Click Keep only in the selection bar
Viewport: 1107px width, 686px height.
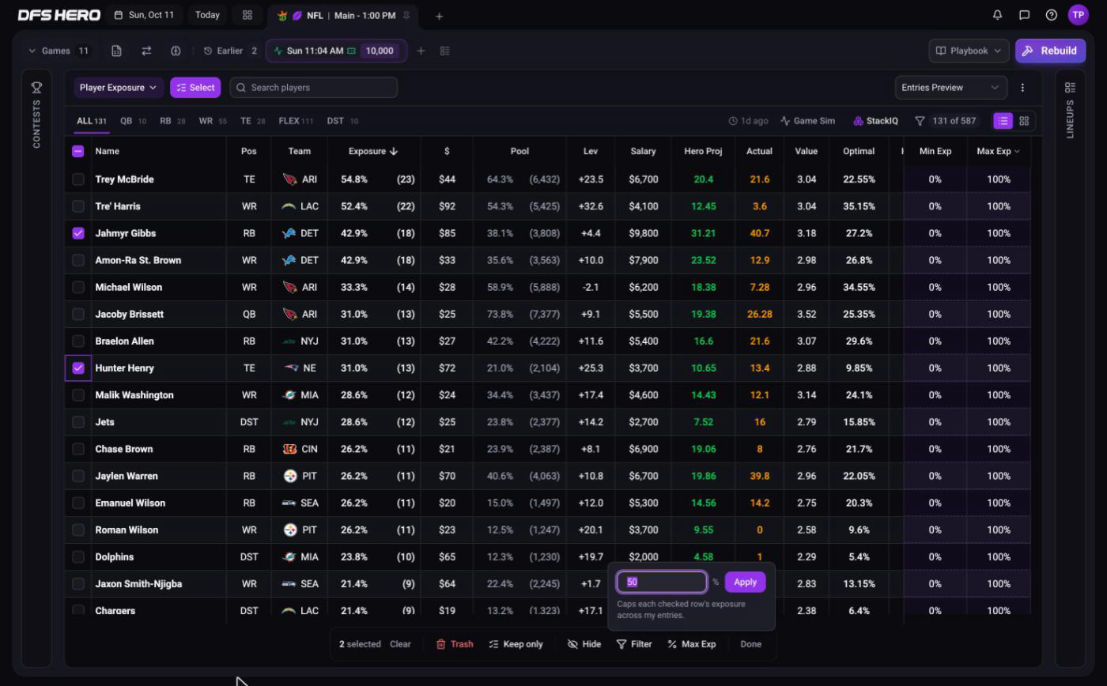(516, 644)
